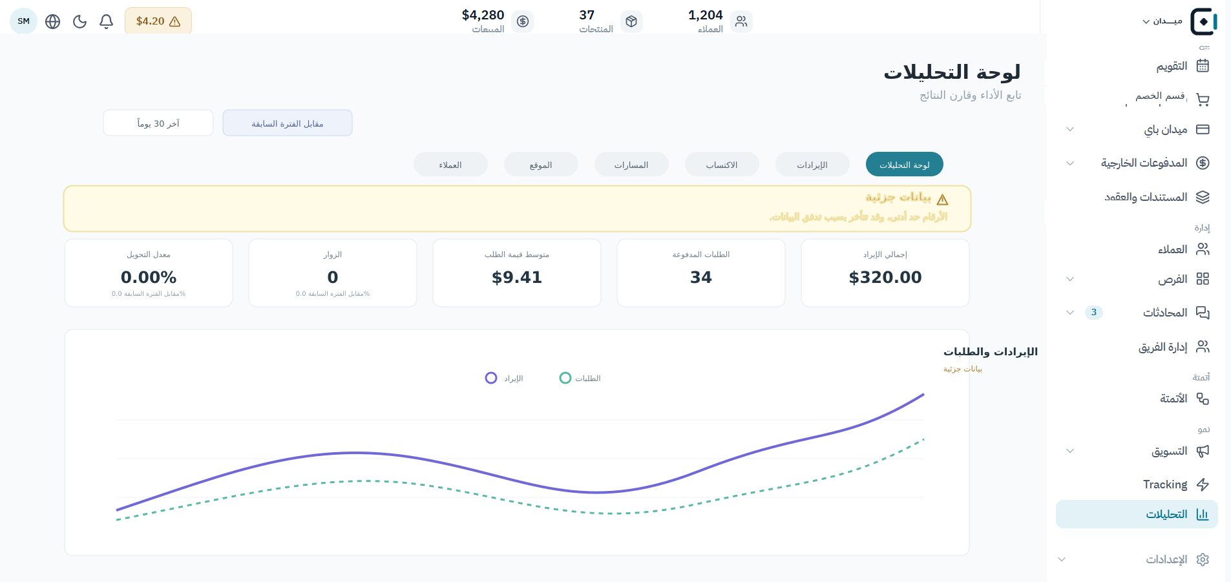Switch to الاكتساب tab

722,164
